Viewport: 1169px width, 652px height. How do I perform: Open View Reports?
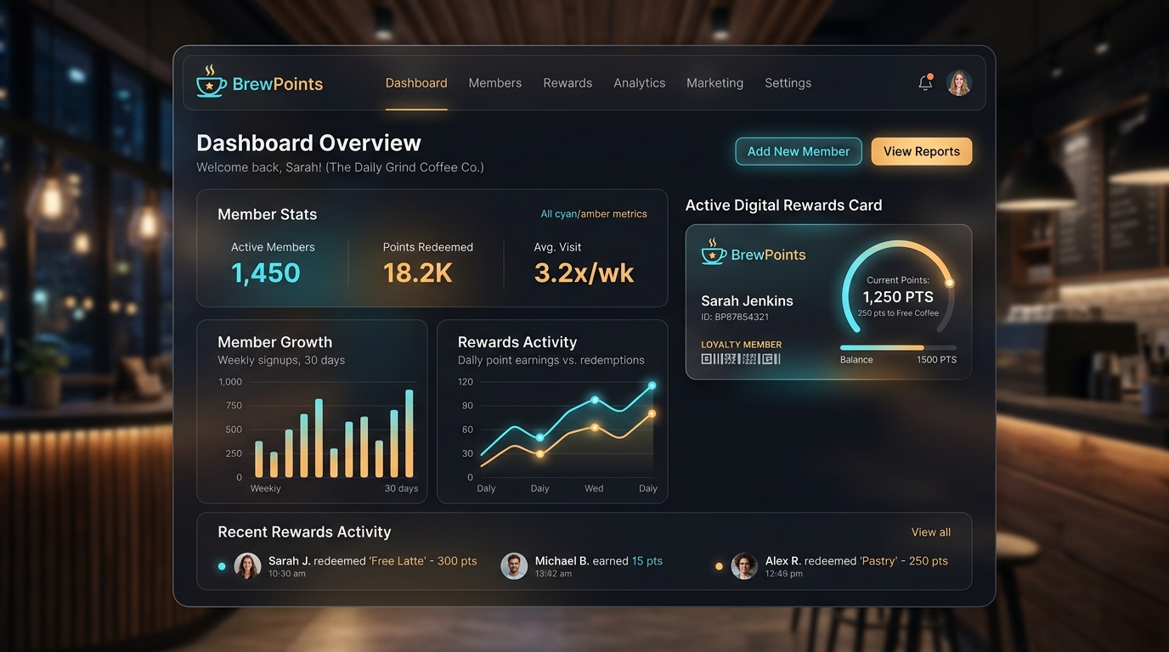922,151
